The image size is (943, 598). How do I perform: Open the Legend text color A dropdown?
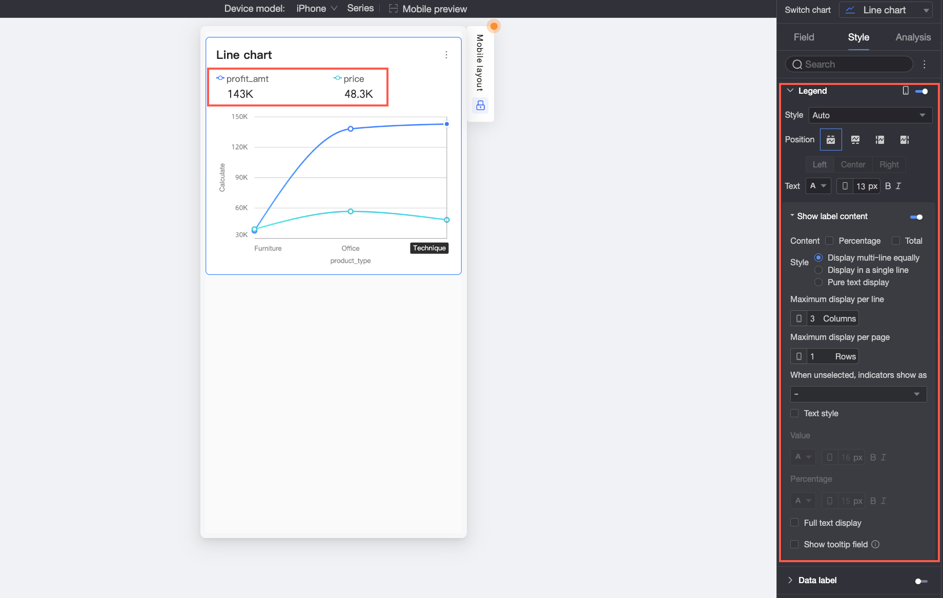pyautogui.click(x=818, y=186)
